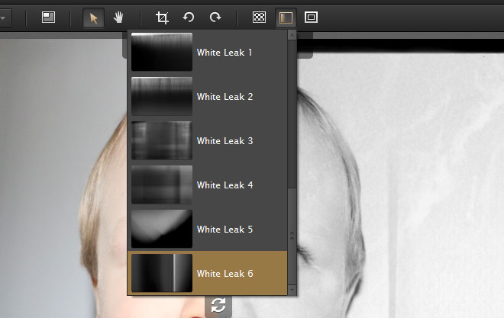504x318 pixels.
Task: Click the layout panel icon in toolbar
Action: click(49, 18)
